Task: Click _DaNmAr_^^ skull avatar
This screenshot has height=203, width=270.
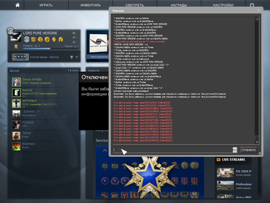Action: coord(16,114)
